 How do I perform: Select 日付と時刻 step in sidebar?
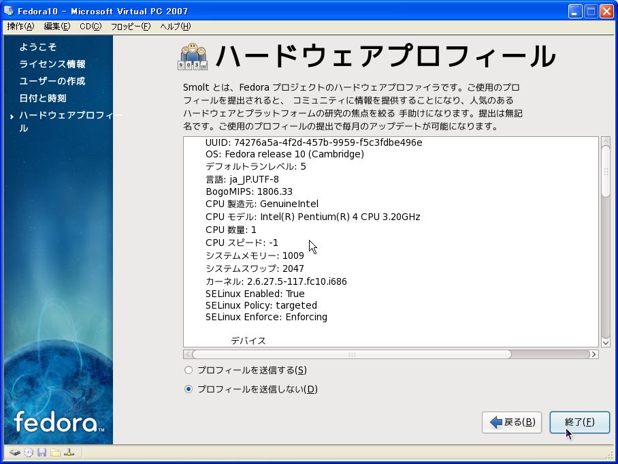43,98
